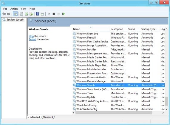Open the View menu
The height and width of the screenshot is (125, 170).
(x=24, y=9)
